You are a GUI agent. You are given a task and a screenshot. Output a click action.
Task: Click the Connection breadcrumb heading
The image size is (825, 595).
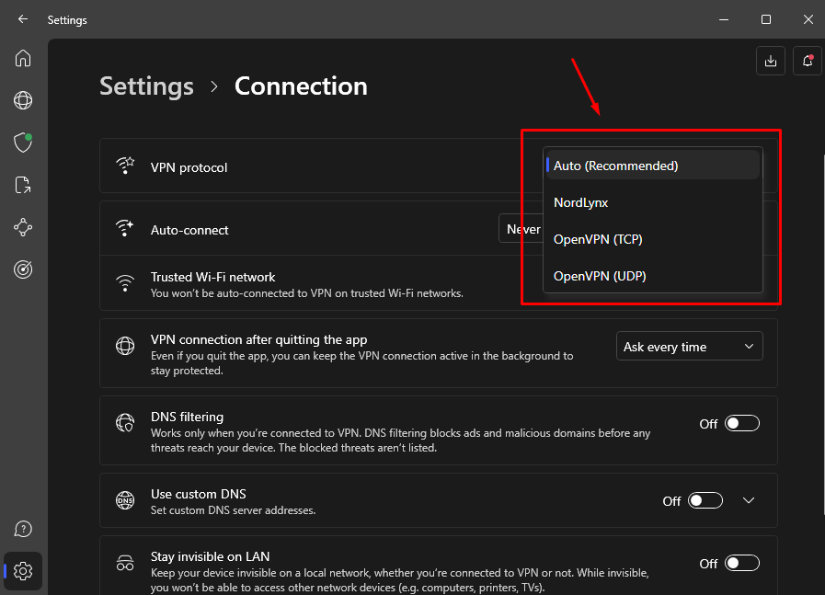pyautogui.click(x=301, y=86)
